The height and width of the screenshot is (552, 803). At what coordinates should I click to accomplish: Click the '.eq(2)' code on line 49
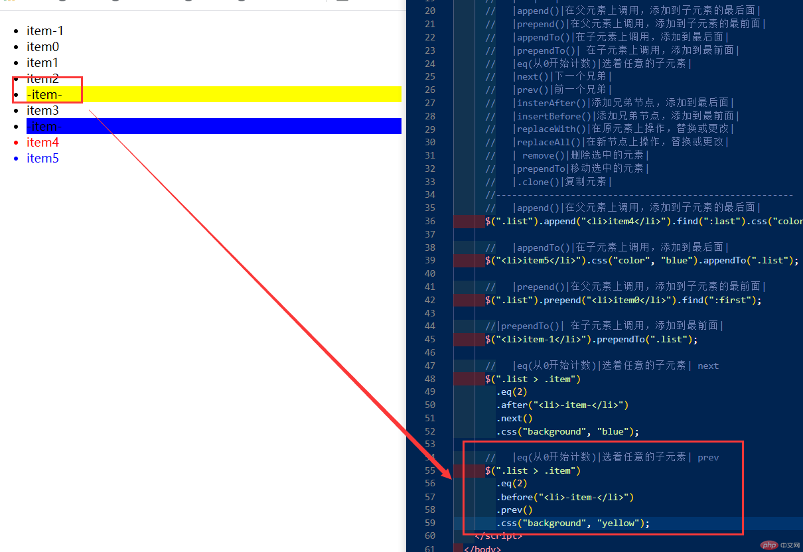click(512, 391)
